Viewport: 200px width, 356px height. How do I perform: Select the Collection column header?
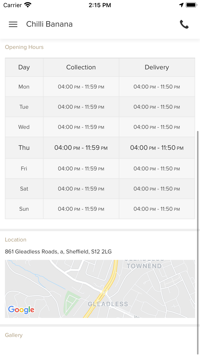(x=81, y=67)
